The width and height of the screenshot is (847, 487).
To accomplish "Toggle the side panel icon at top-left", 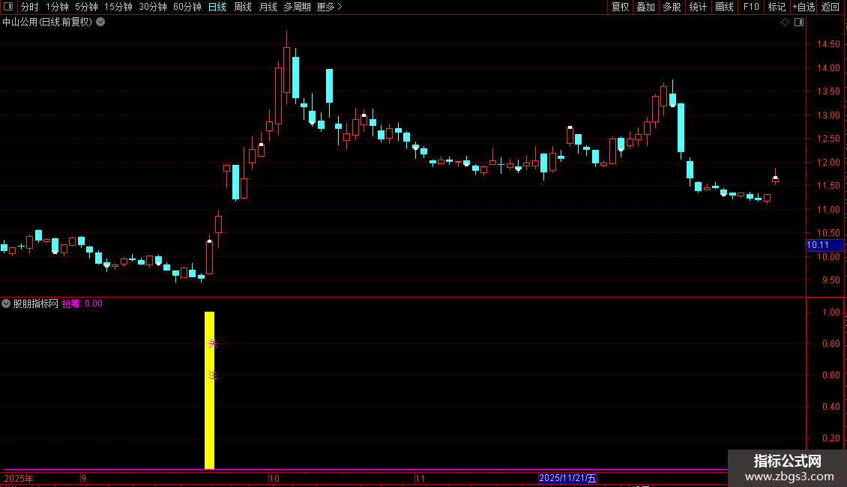I will tap(8, 7).
